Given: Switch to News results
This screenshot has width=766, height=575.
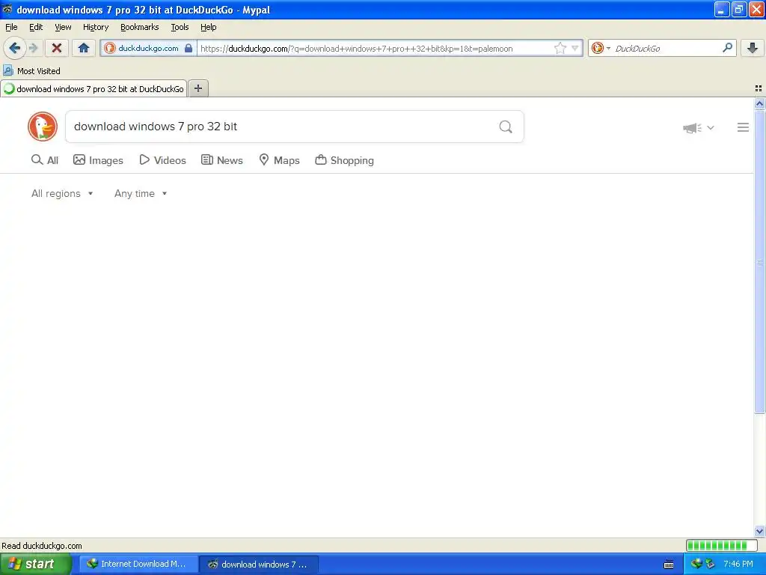Looking at the screenshot, I should coord(222,160).
